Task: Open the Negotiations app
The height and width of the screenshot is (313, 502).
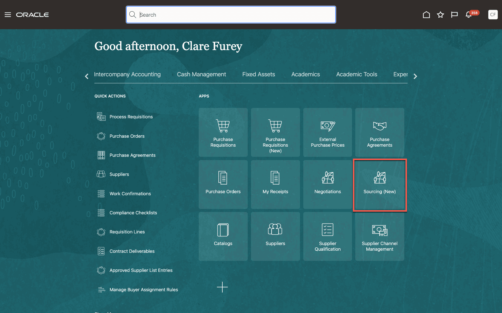Action: tap(327, 184)
